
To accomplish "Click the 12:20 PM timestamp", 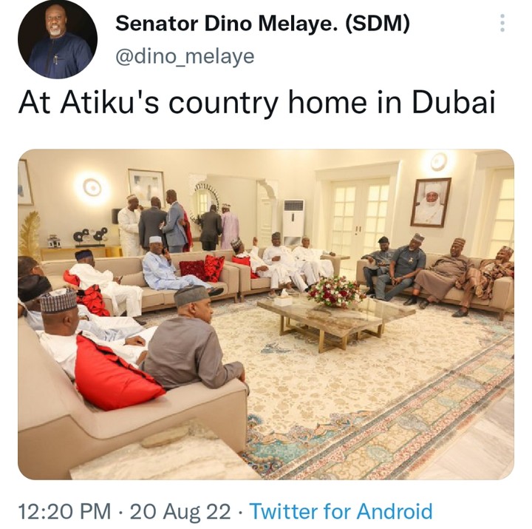I will click(x=66, y=511).
